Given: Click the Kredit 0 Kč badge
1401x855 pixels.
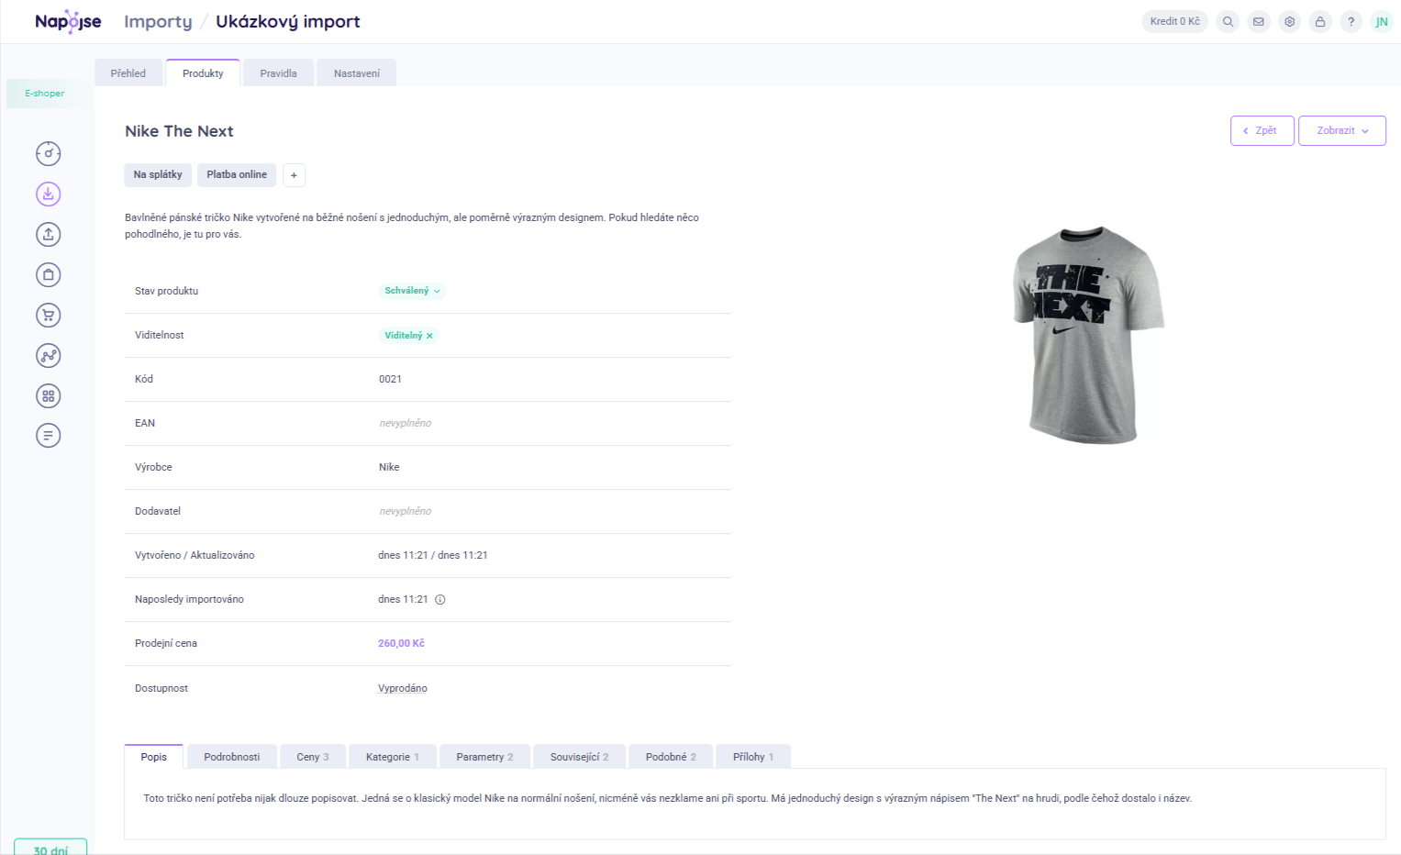Looking at the screenshot, I should pyautogui.click(x=1174, y=21).
